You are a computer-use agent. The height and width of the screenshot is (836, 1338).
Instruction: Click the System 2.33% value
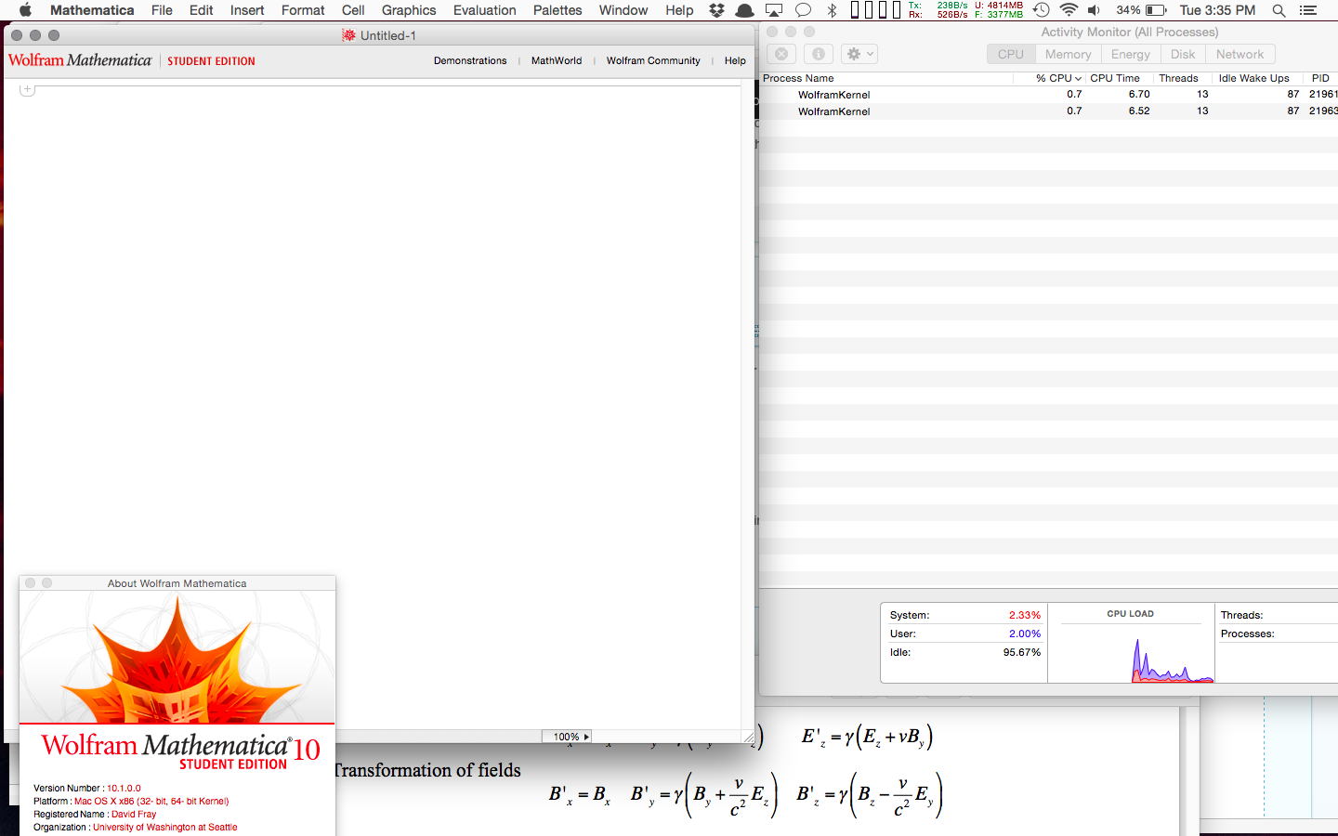(x=1025, y=615)
